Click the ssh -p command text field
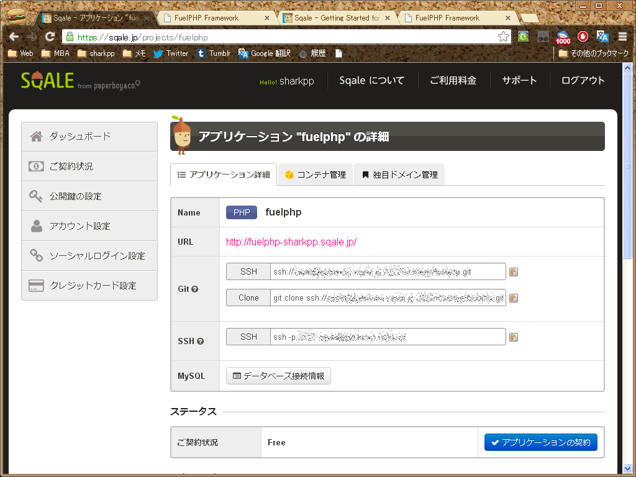This screenshot has width=636, height=477. click(388, 337)
